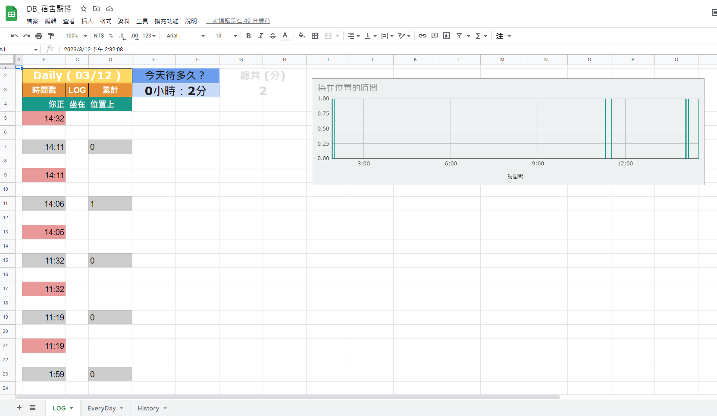Insert a chart

coord(446,36)
